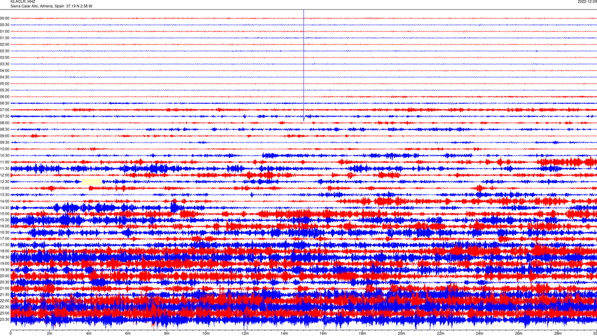This screenshot has height=336, width=597.
Task: Select the 15:00 time label
Action: [5, 213]
